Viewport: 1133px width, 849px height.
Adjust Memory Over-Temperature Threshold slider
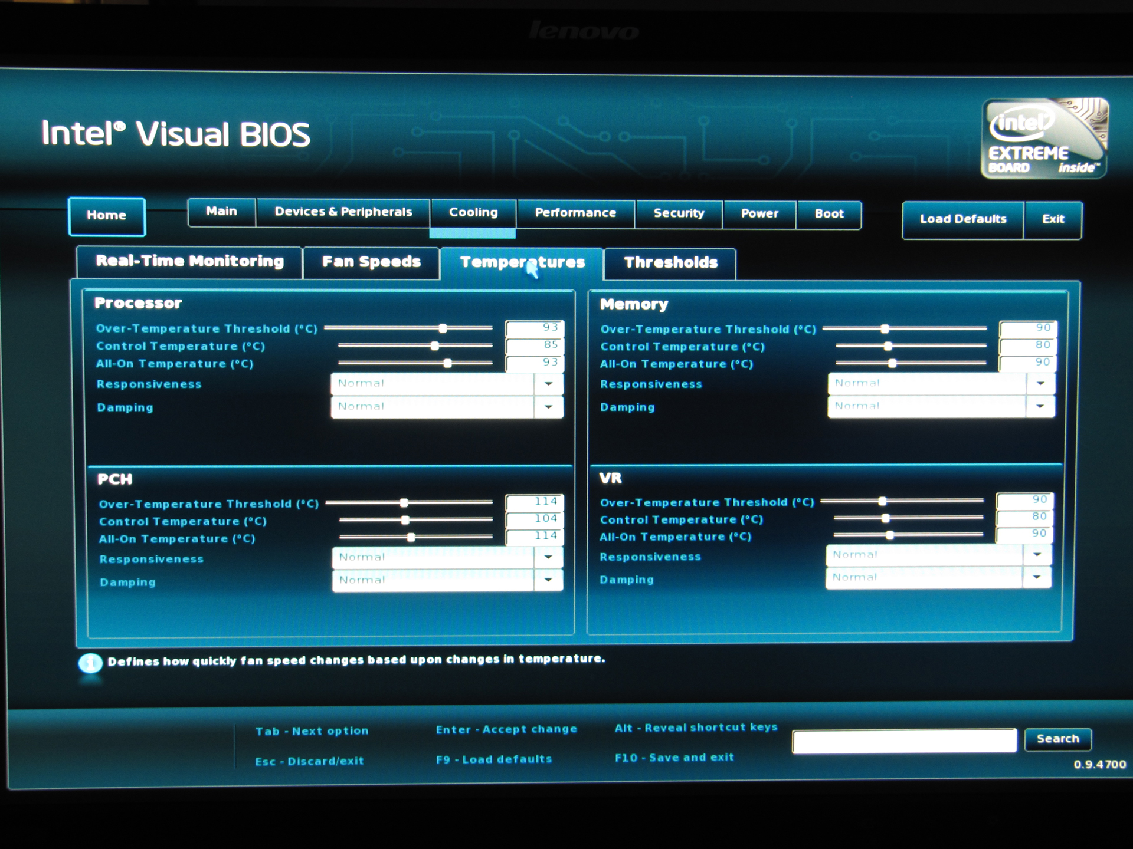[905, 329]
